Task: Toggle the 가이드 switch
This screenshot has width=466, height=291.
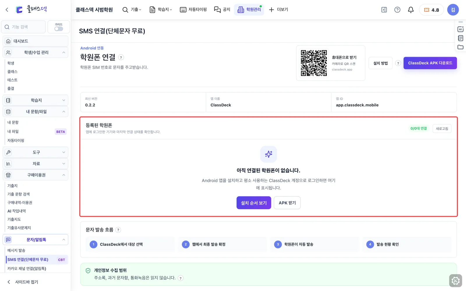Action: 59,29
